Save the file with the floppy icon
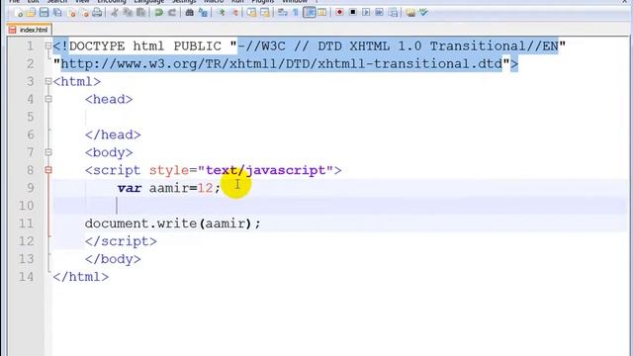 tap(44, 13)
